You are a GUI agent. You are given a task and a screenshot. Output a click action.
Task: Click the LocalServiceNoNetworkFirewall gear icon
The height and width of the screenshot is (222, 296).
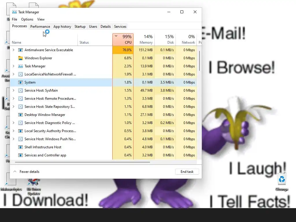[x=21, y=74]
